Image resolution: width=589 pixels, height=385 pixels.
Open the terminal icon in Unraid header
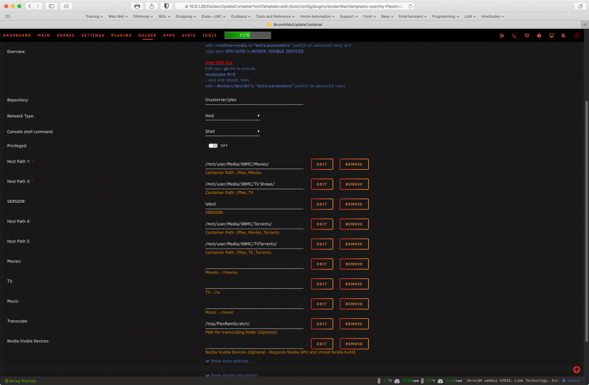pyautogui.click(x=514, y=35)
